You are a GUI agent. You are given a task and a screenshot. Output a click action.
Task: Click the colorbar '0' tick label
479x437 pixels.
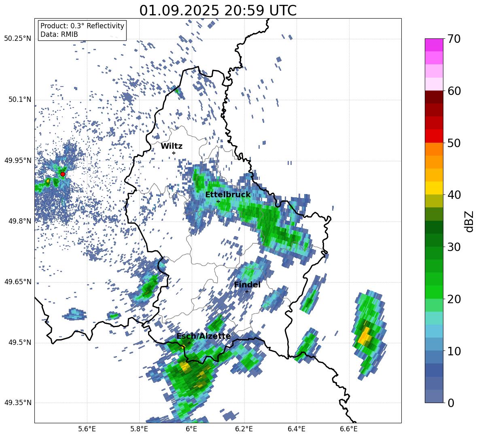(451, 403)
